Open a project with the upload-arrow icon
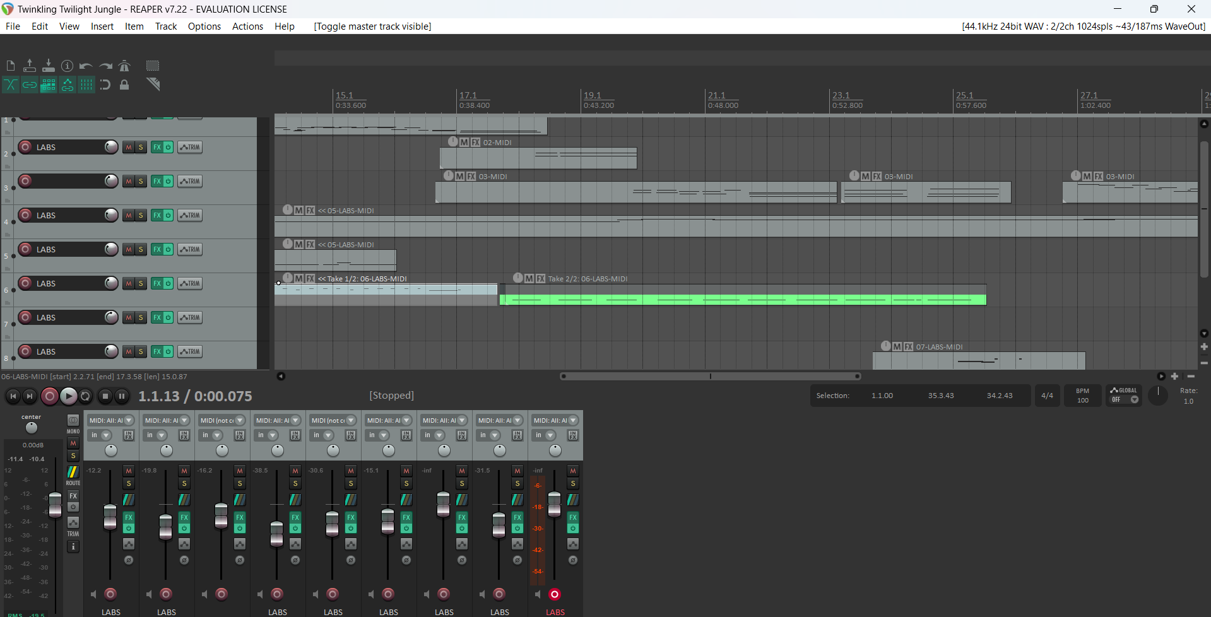This screenshot has width=1211, height=617. coord(30,66)
